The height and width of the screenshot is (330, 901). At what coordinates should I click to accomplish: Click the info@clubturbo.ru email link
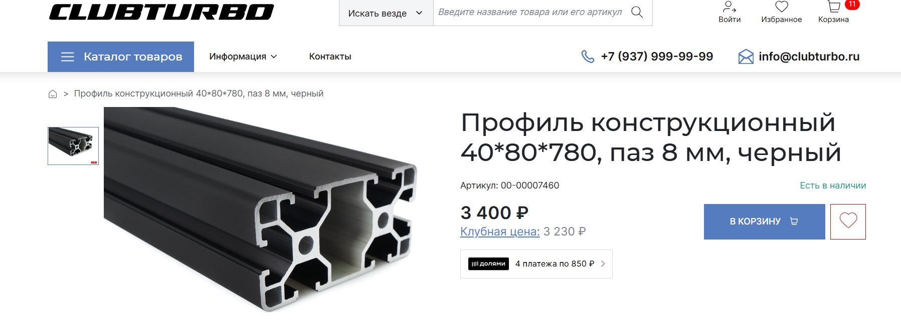tap(809, 56)
